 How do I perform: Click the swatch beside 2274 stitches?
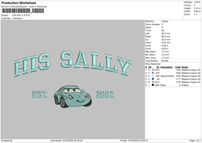pos(154,82)
